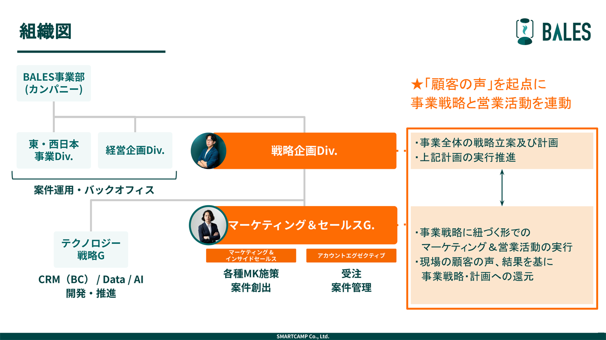The image size is (606, 340).
Task: Select the profile photo next to 戦略企画Div.
Action: point(209,151)
